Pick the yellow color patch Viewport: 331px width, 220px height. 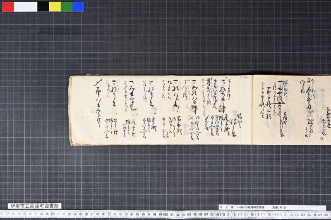(x=55, y=7)
